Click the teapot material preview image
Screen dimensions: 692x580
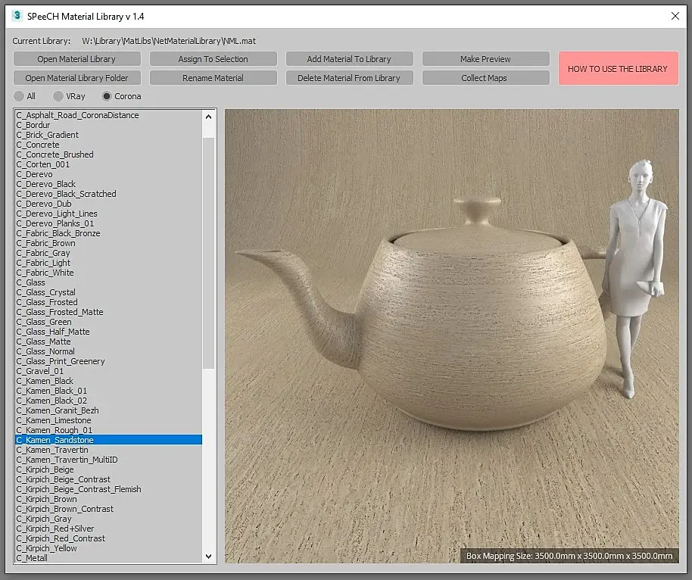(x=451, y=335)
